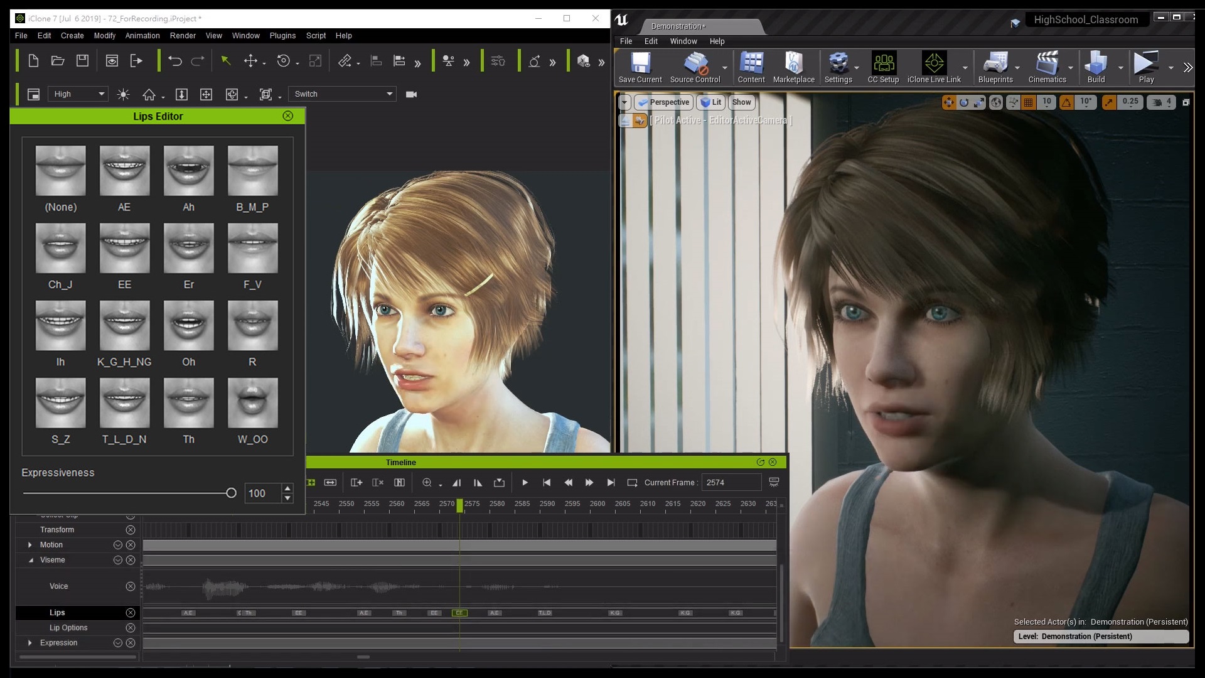Image resolution: width=1205 pixels, height=678 pixels.
Task: Toggle rotation snapping icon in Unreal viewport
Action: coord(1066,102)
